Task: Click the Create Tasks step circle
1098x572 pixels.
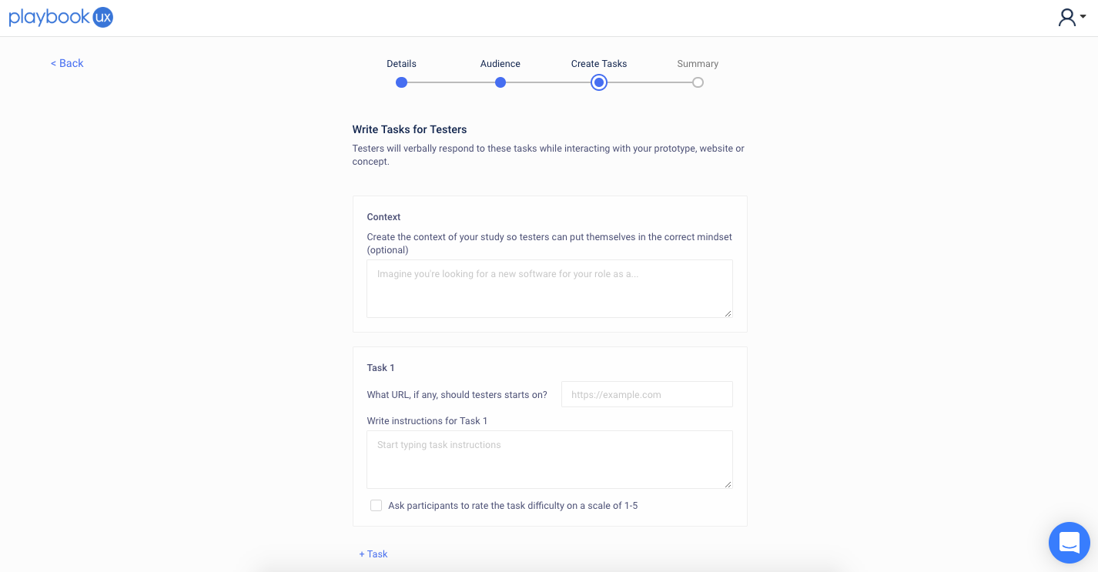Action: (x=599, y=82)
